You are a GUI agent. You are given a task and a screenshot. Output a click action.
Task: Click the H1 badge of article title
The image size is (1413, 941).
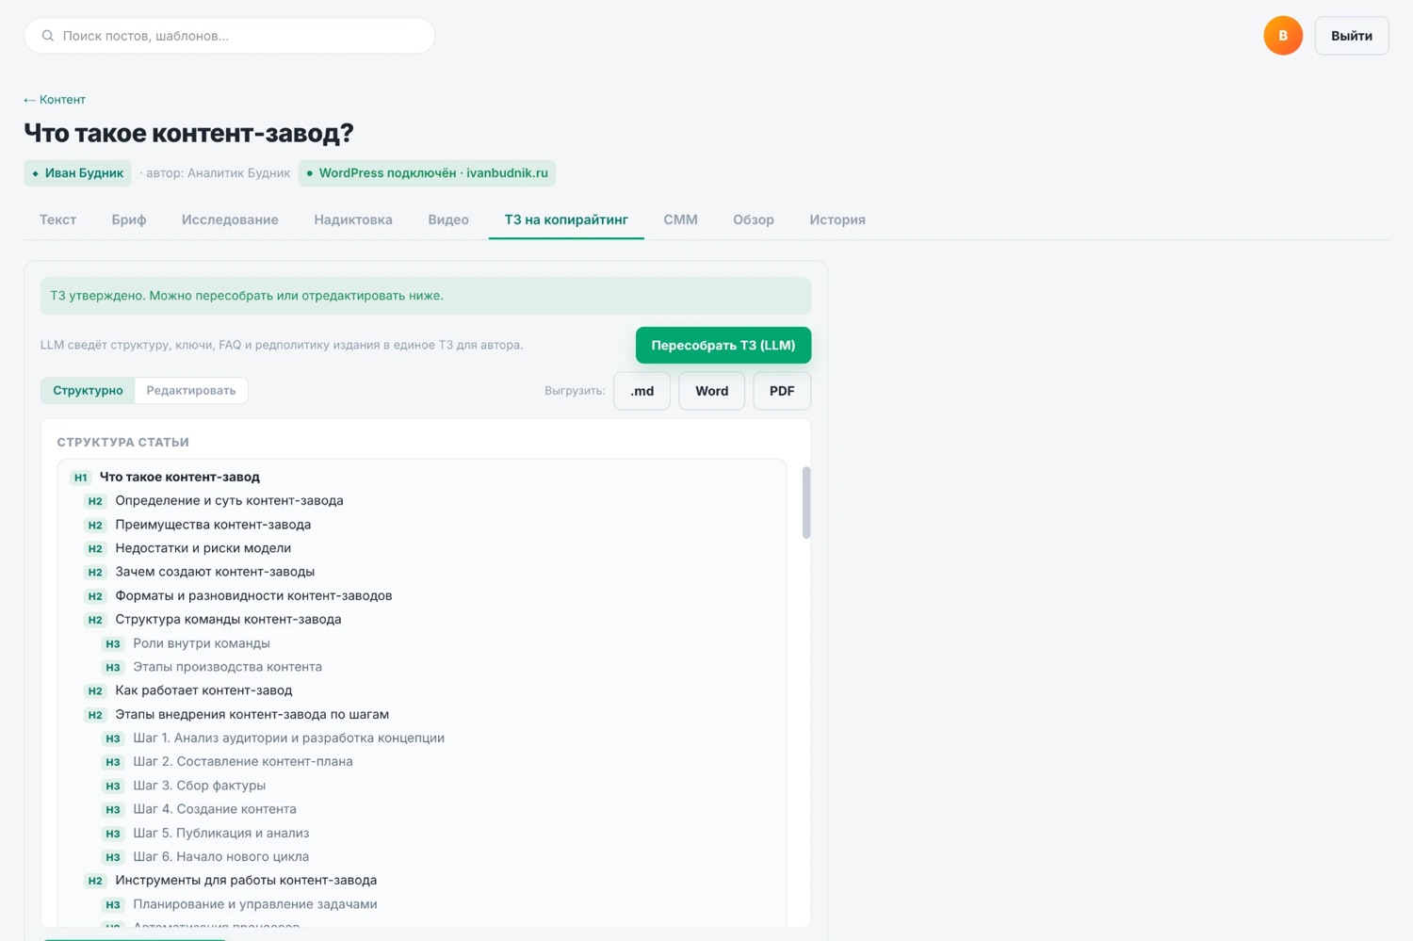click(81, 478)
